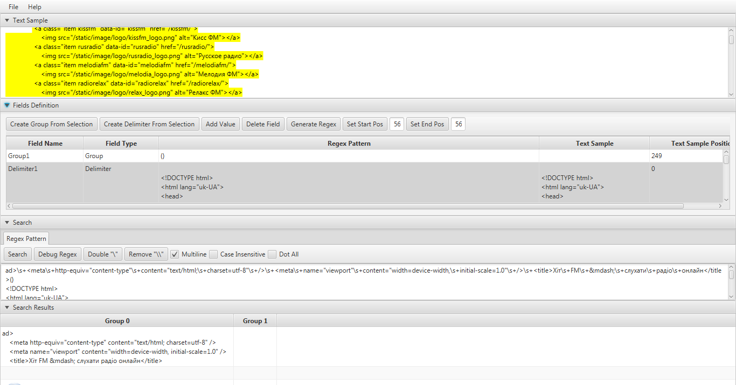This screenshot has height=385, width=736.
Task: Collapse the Text Sample panel
Action: tap(7, 20)
